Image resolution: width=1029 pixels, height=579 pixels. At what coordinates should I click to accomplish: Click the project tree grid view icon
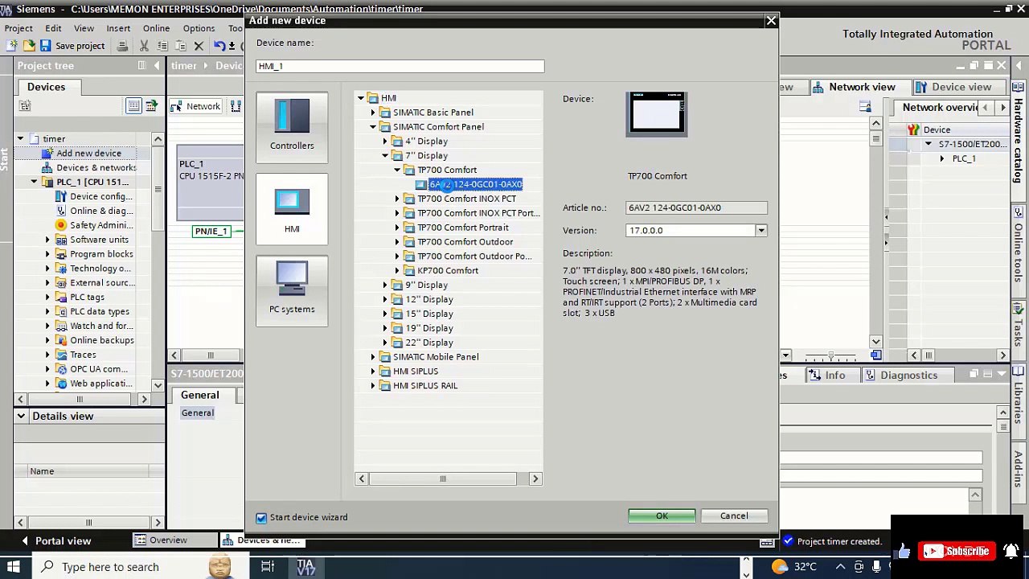[133, 106]
